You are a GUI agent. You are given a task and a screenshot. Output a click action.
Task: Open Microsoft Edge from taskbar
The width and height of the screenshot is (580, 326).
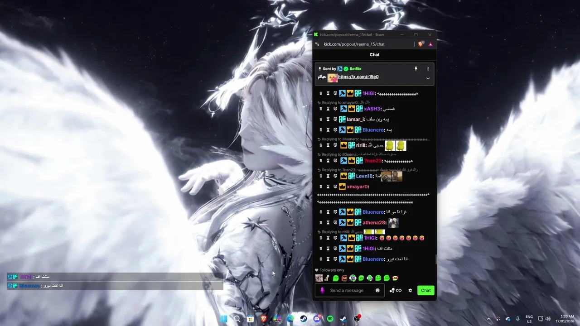pos(290,319)
